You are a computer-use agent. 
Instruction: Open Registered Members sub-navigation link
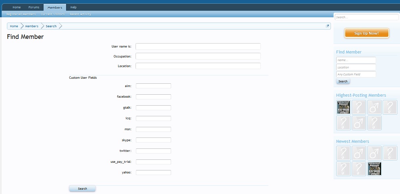pyautogui.click(x=21, y=14)
